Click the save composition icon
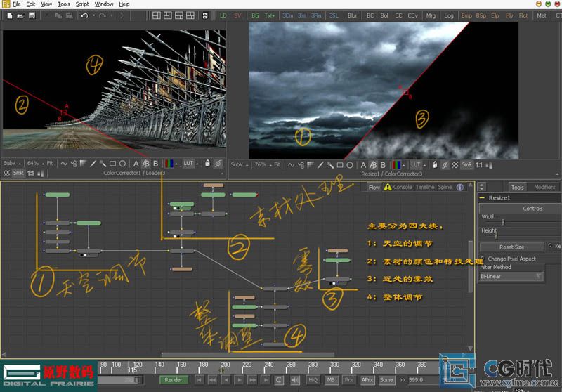Screen dimensions: 562x392 coord(32,15)
